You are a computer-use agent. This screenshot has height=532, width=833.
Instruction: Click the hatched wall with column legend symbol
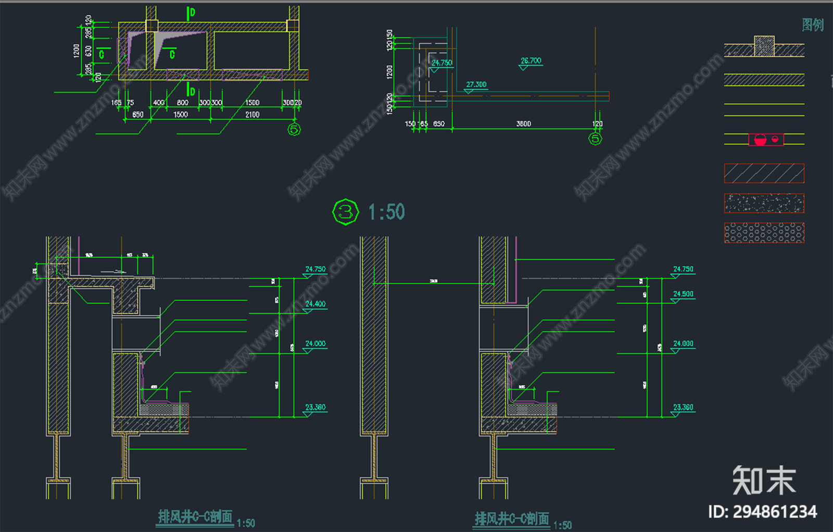coord(764,46)
